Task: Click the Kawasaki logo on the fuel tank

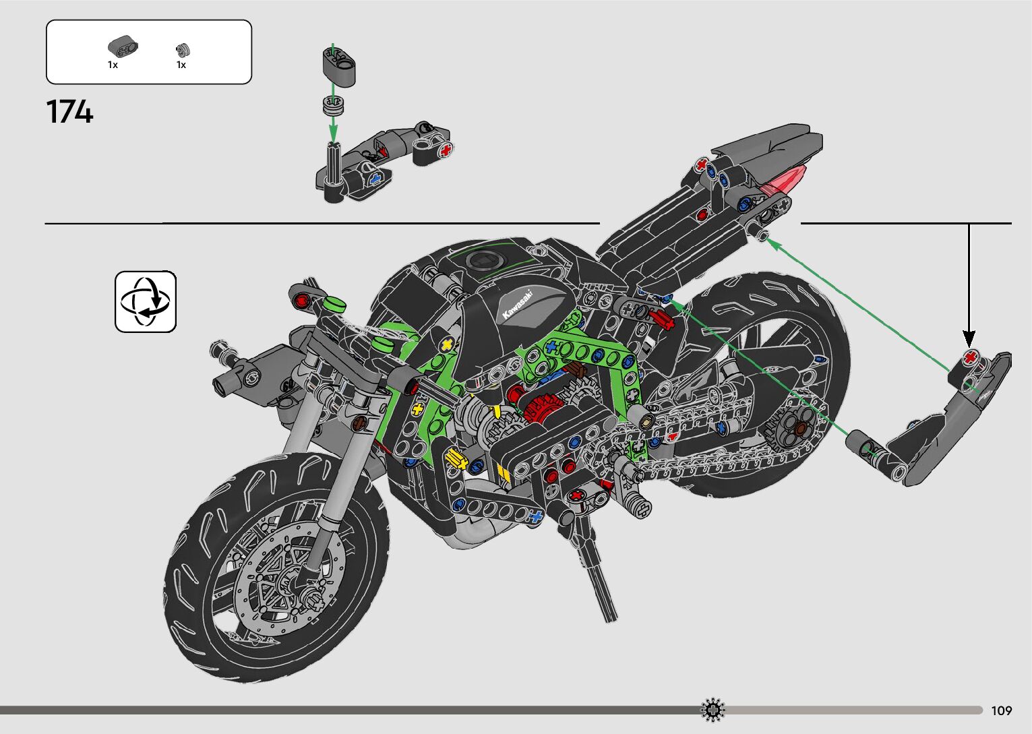Action: 518,305
